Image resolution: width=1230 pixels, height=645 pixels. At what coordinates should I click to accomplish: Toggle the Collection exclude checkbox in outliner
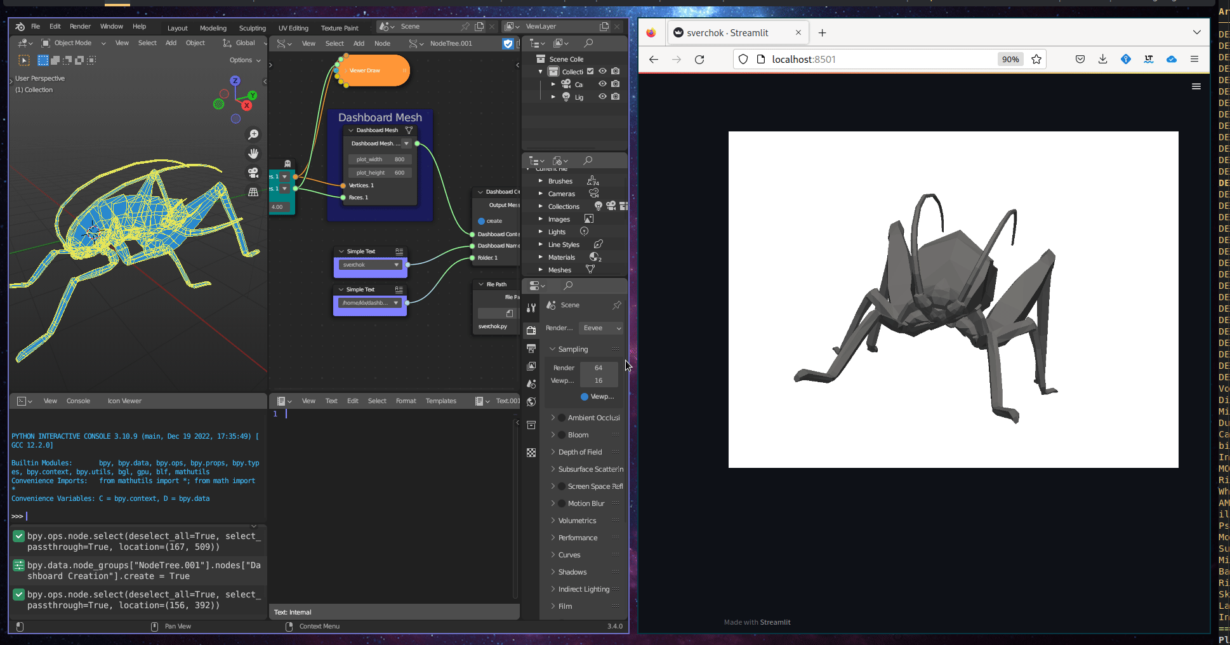[x=590, y=72]
